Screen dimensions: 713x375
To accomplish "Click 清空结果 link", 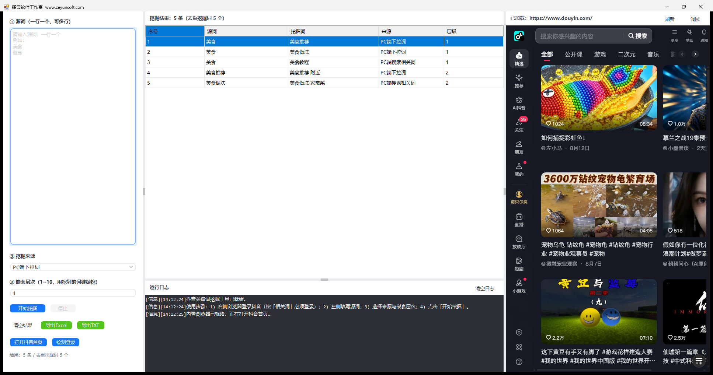I will coord(23,325).
